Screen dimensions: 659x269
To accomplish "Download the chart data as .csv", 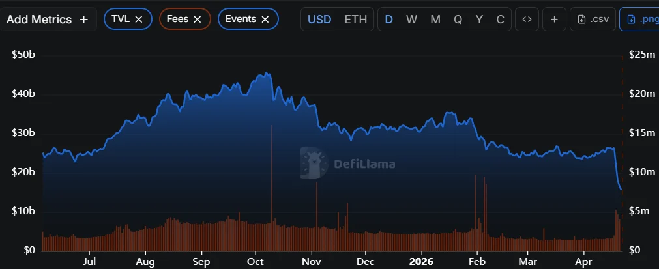I will pyautogui.click(x=593, y=19).
